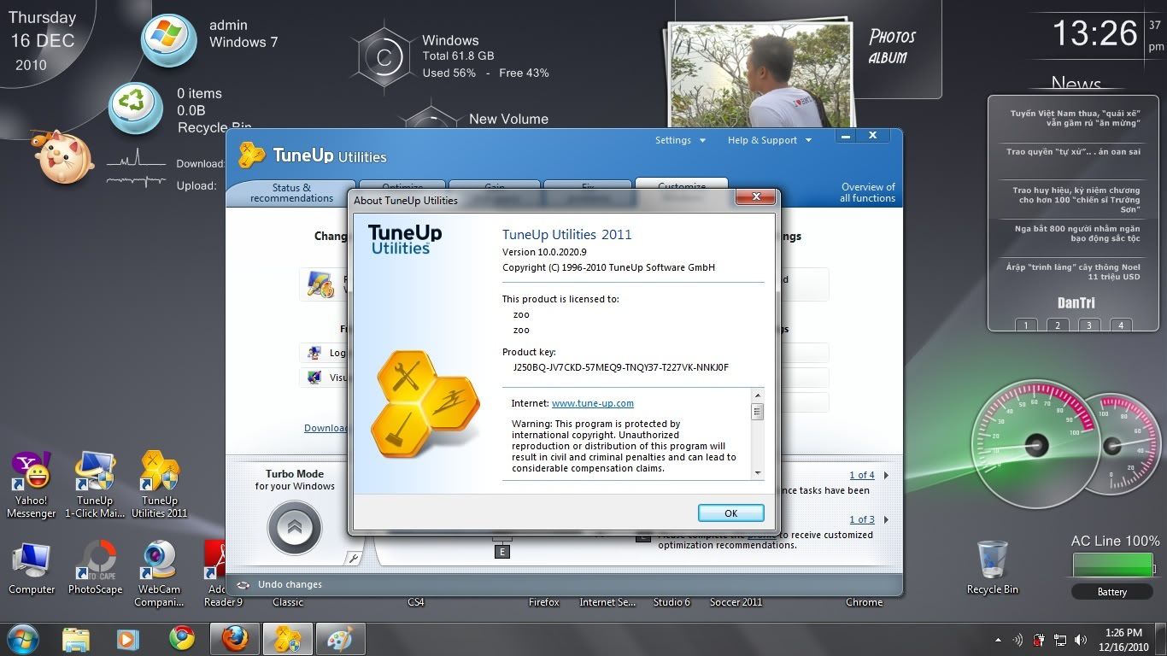This screenshot has height=656, width=1167.
Task: Go to DanTri news page 4
Action: point(1121,325)
